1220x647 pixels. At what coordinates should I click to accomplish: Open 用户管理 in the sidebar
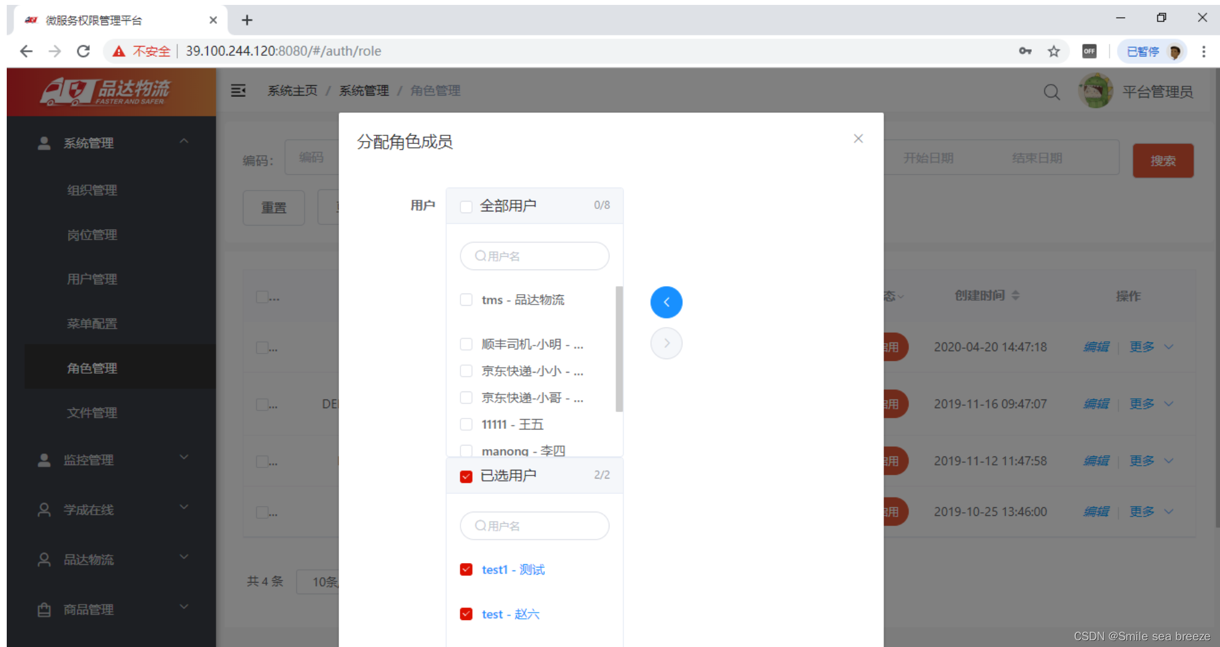(92, 279)
